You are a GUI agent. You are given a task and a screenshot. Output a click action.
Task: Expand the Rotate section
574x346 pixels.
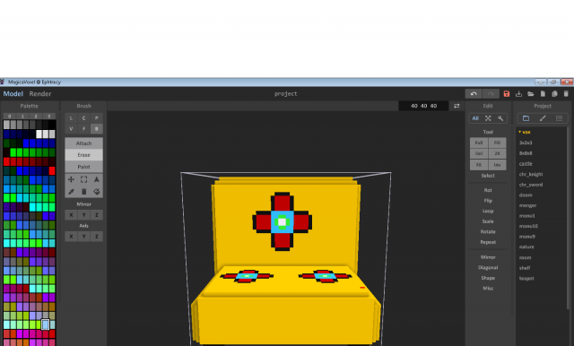488,231
